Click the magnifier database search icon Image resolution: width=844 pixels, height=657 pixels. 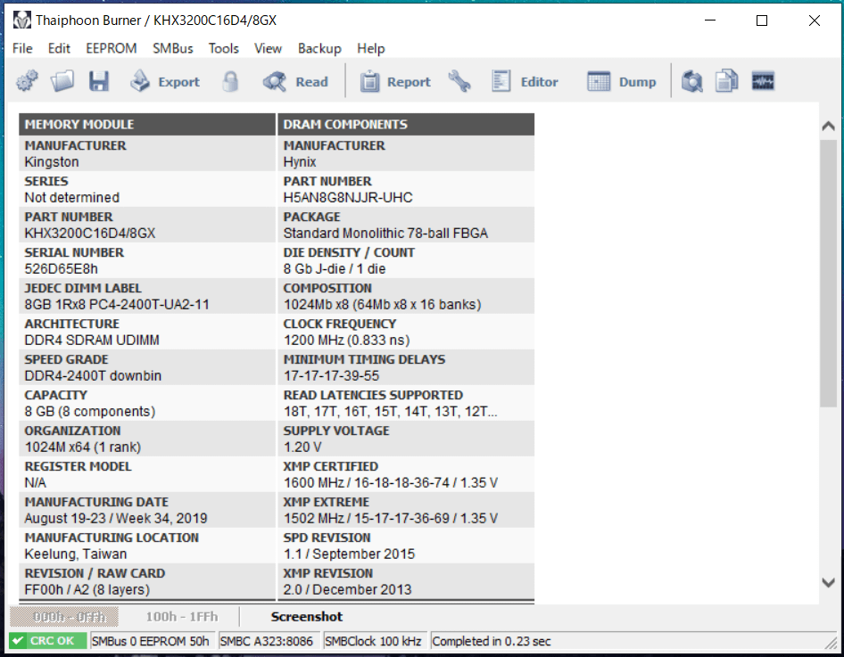click(x=691, y=82)
